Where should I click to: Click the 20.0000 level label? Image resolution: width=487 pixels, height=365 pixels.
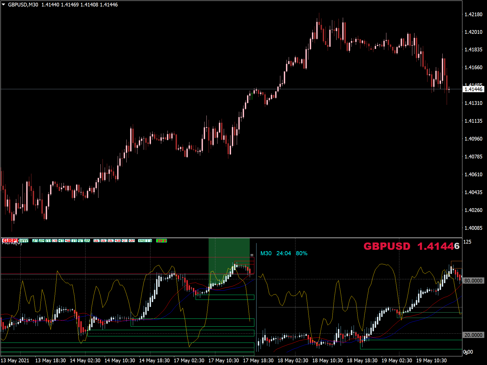(x=473, y=335)
